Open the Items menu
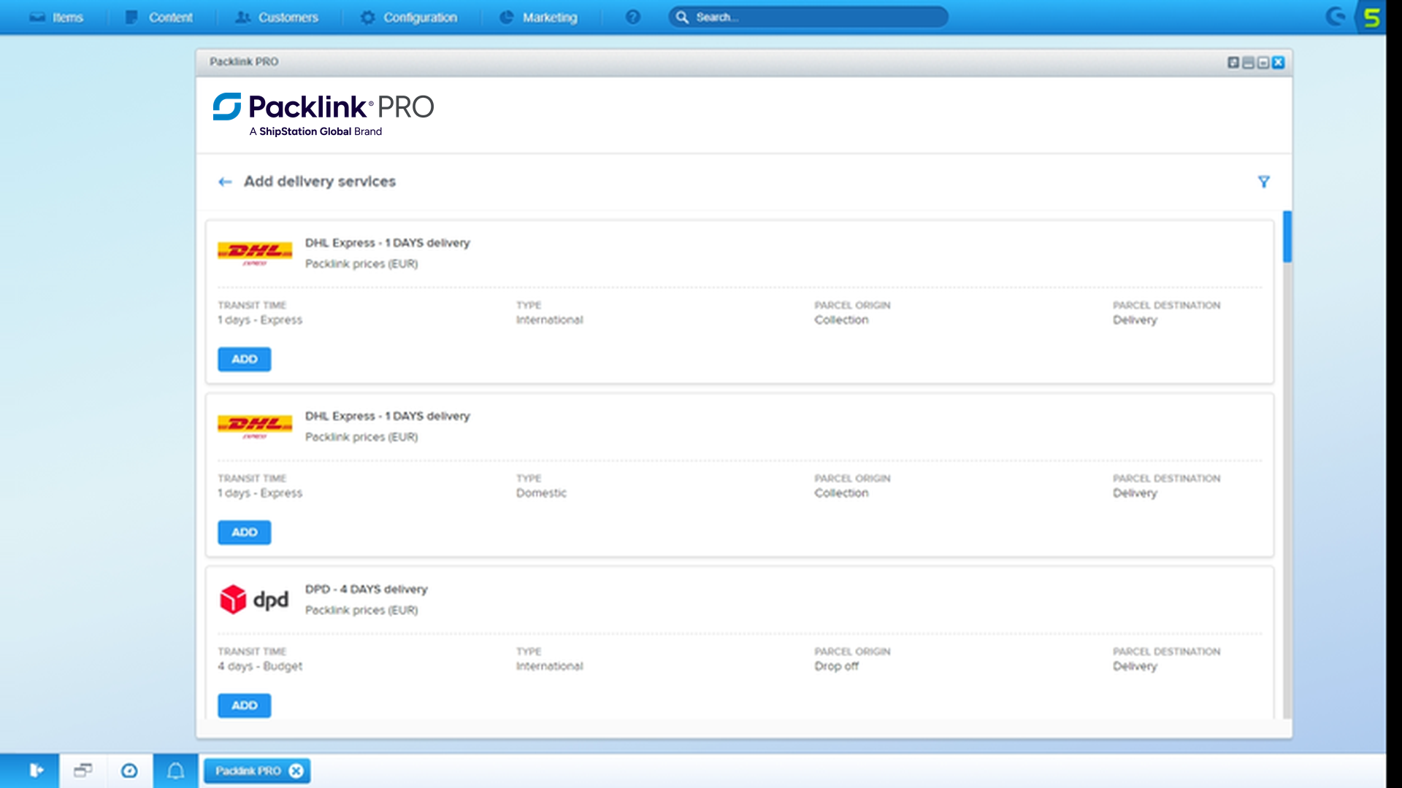Viewport: 1402px width, 788px height. [56, 18]
